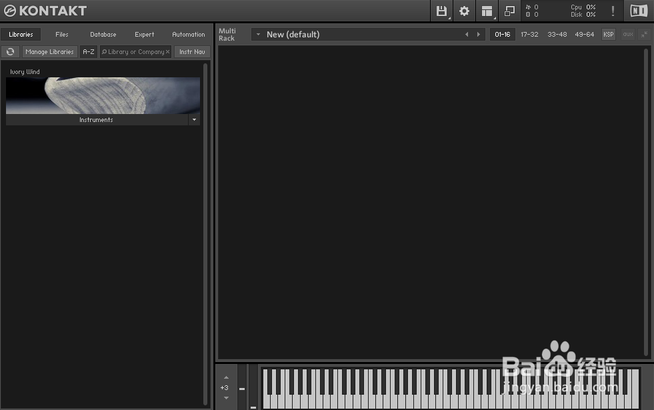The height and width of the screenshot is (410, 654).
Task: Select the Ivory Wind library banner
Action: (x=103, y=95)
